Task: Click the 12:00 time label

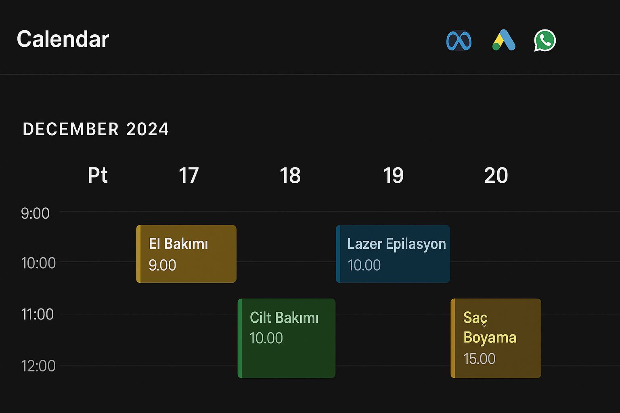Action: click(x=38, y=366)
